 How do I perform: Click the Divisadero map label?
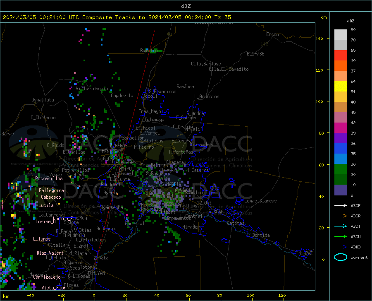point(202,144)
